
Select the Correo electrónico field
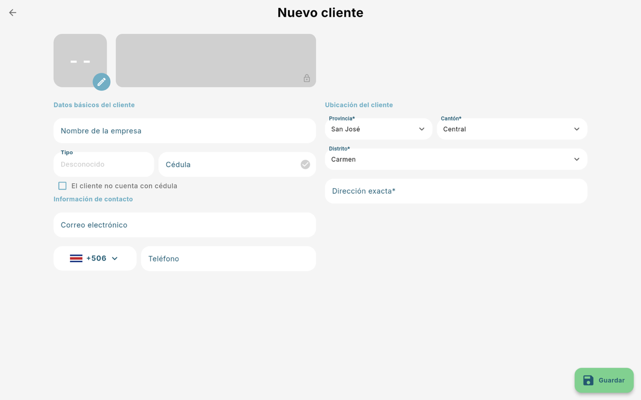point(185,225)
